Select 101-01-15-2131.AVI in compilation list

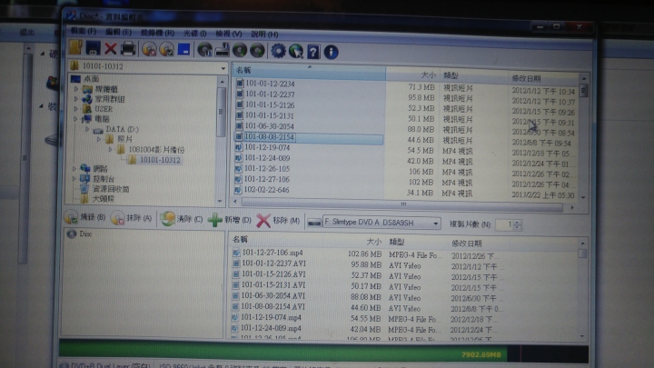tap(273, 285)
